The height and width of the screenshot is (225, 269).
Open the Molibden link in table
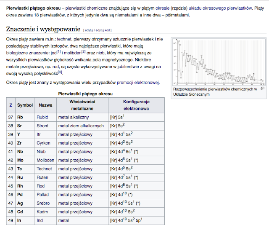[45, 160]
